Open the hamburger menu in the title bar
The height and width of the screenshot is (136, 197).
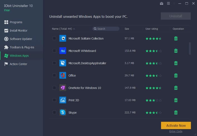tap(168, 4)
